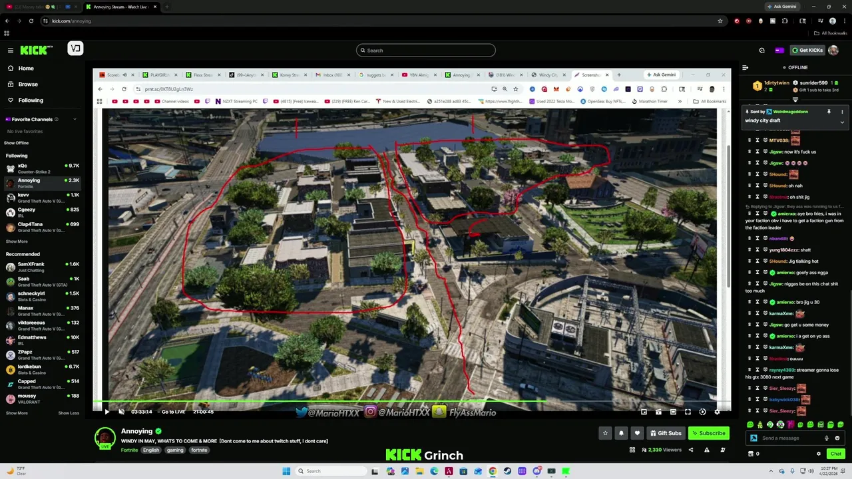The image size is (852, 479).
Task: Open chat shop icon with 0
Action: click(753, 454)
